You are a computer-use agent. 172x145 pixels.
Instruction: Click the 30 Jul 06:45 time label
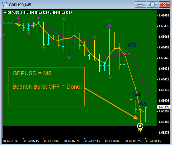point(31,141)
